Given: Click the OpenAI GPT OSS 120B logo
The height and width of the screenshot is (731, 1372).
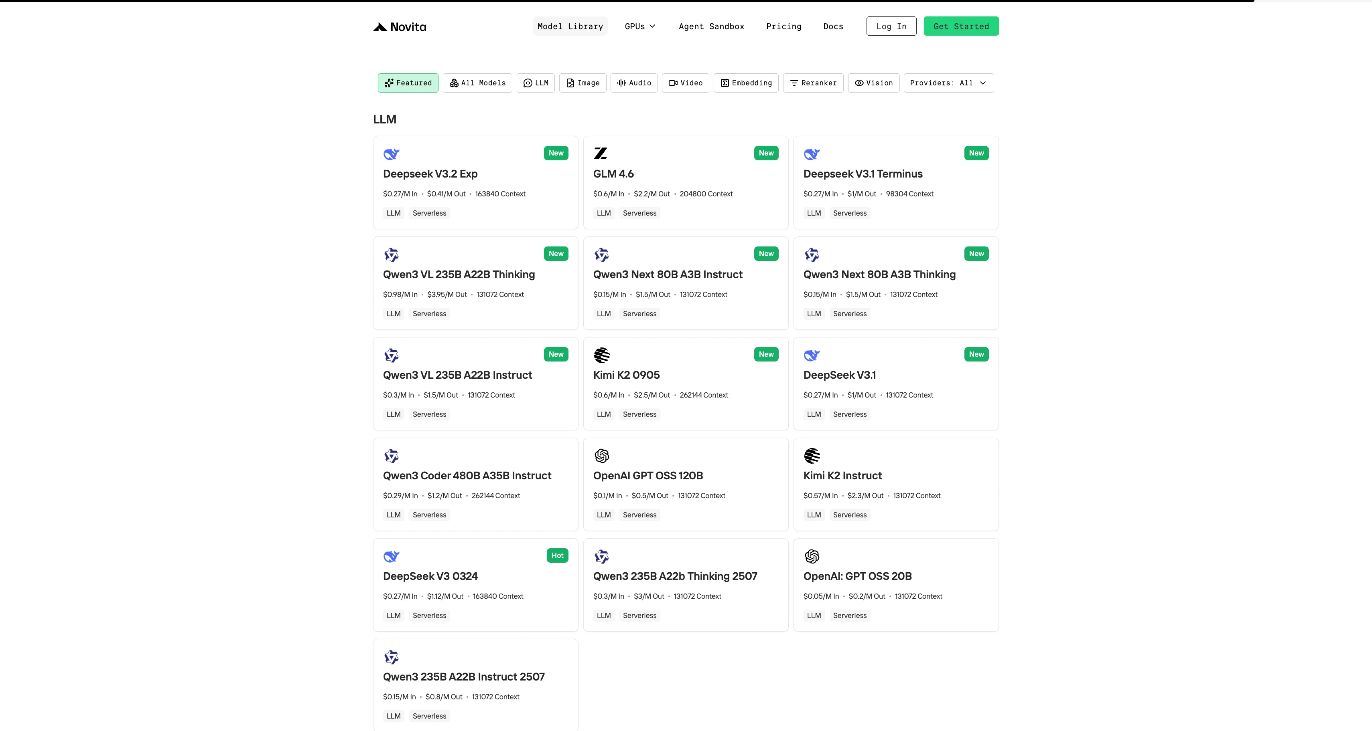Looking at the screenshot, I should [x=602, y=455].
